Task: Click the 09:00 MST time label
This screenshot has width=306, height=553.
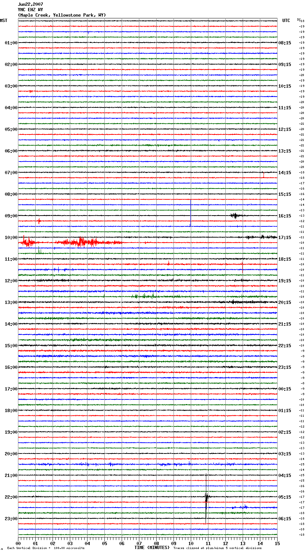Action: (11, 216)
